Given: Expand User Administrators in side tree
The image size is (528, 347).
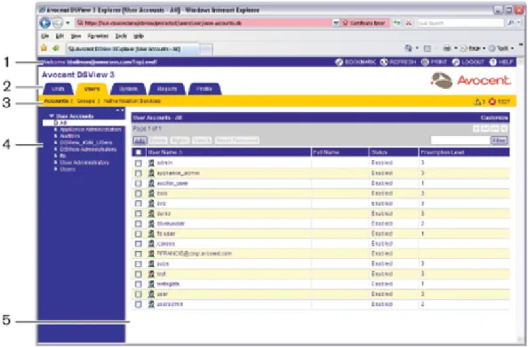Looking at the screenshot, I should coord(56,163).
